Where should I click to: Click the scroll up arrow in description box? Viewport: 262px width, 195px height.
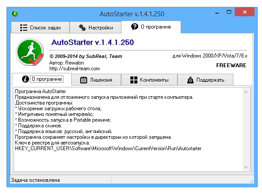246,92
